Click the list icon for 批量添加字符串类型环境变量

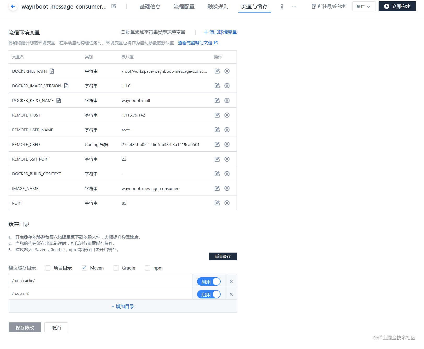click(x=122, y=32)
